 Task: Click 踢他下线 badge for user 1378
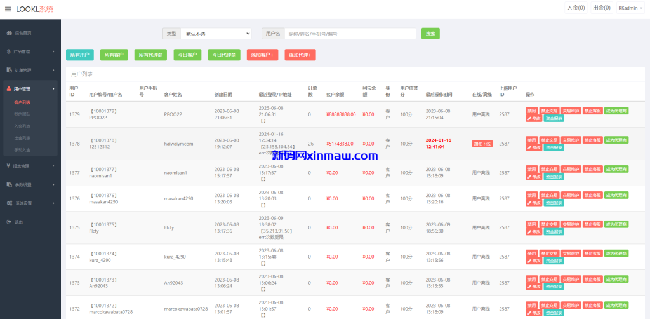(x=482, y=144)
